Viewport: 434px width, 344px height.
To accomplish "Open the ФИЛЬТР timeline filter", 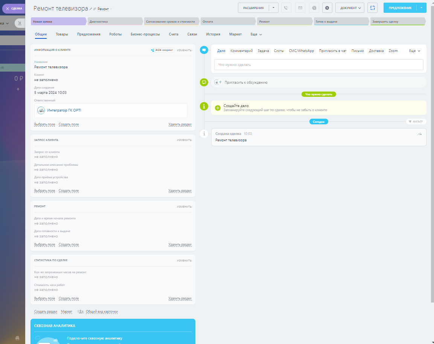I will point(416,122).
